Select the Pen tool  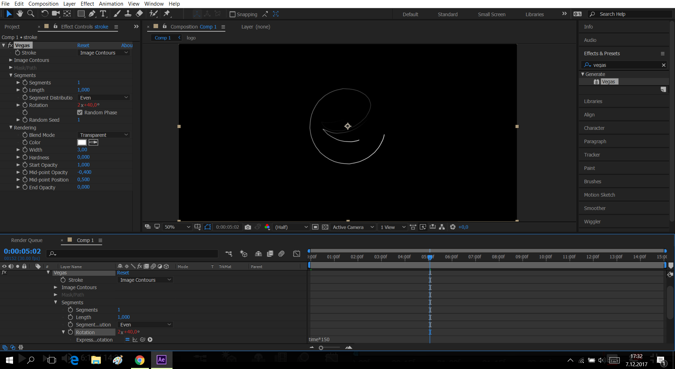coord(92,14)
